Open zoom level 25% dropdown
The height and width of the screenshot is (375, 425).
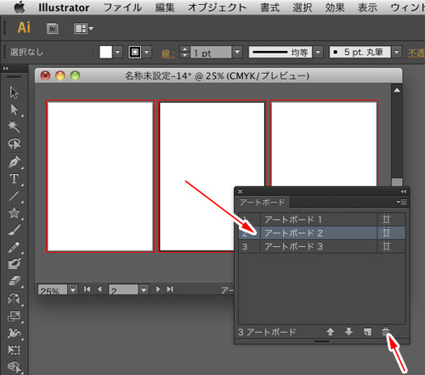coord(73,289)
